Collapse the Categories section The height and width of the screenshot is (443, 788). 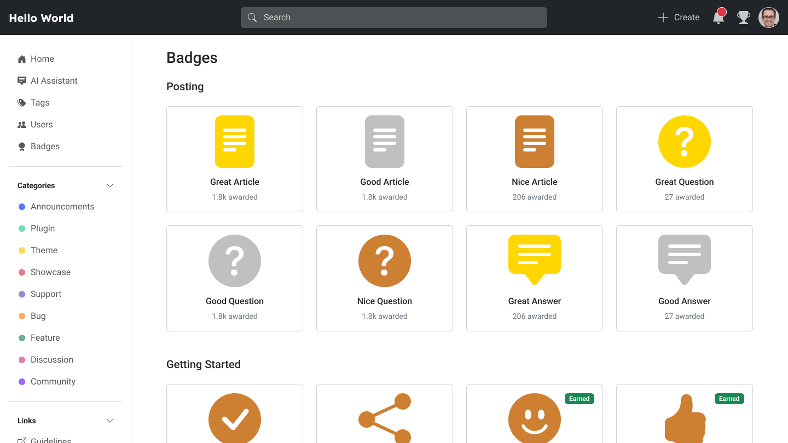point(110,185)
